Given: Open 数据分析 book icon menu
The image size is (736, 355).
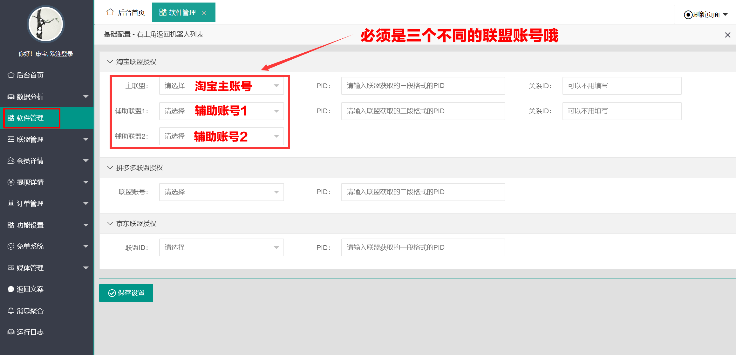Looking at the screenshot, I should coord(11,96).
